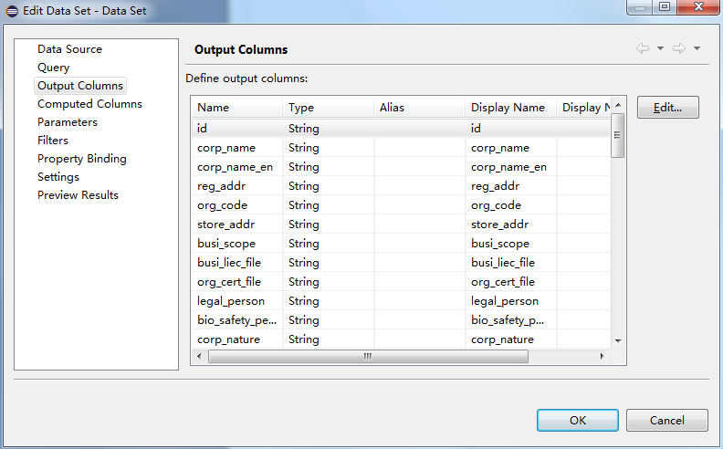The image size is (723, 449).
Task: Click the vertical scrollbar thumb
Action: (x=617, y=135)
